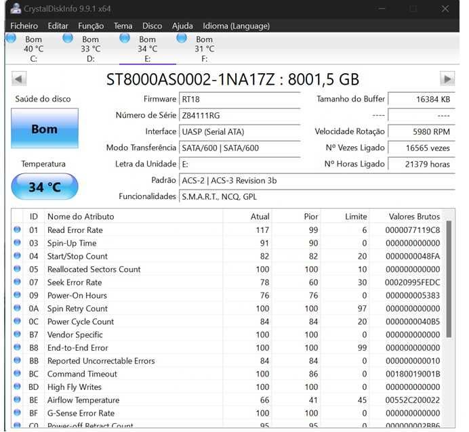Click the status icon for High Fly Writes

tap(17, 387)
